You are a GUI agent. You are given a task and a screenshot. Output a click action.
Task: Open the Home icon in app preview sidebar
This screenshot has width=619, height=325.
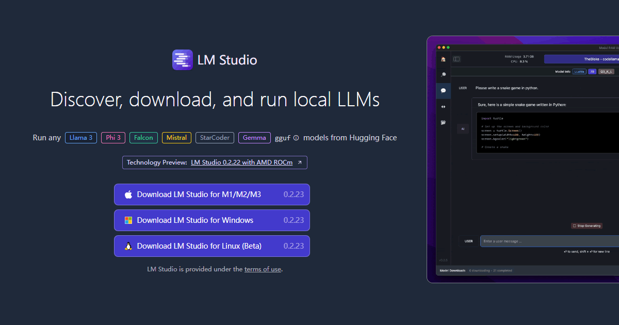pos(443,59)
